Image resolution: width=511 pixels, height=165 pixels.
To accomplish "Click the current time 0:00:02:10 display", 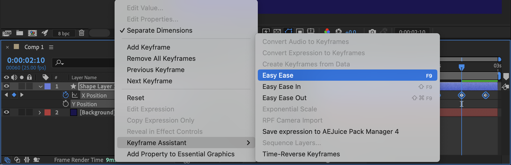I will coord(26,60).
